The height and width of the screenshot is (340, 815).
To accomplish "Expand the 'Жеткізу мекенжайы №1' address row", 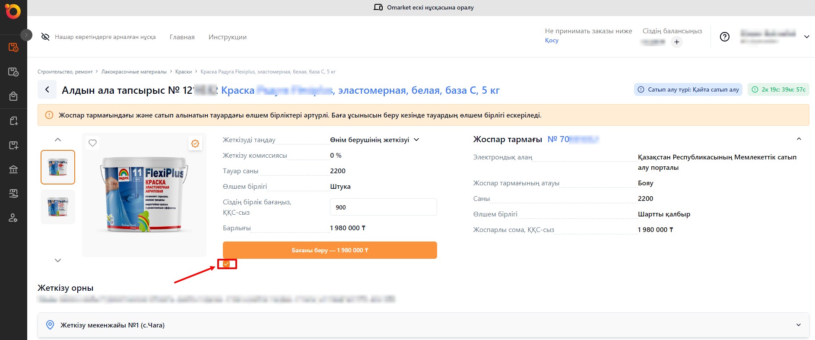I will [423, 325].
